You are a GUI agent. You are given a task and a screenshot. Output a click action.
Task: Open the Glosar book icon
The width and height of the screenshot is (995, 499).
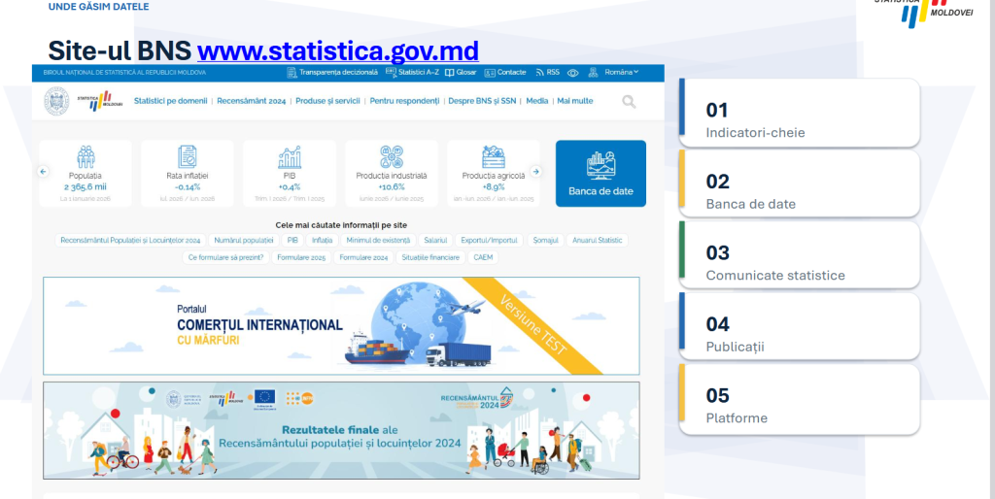point(449,72)
